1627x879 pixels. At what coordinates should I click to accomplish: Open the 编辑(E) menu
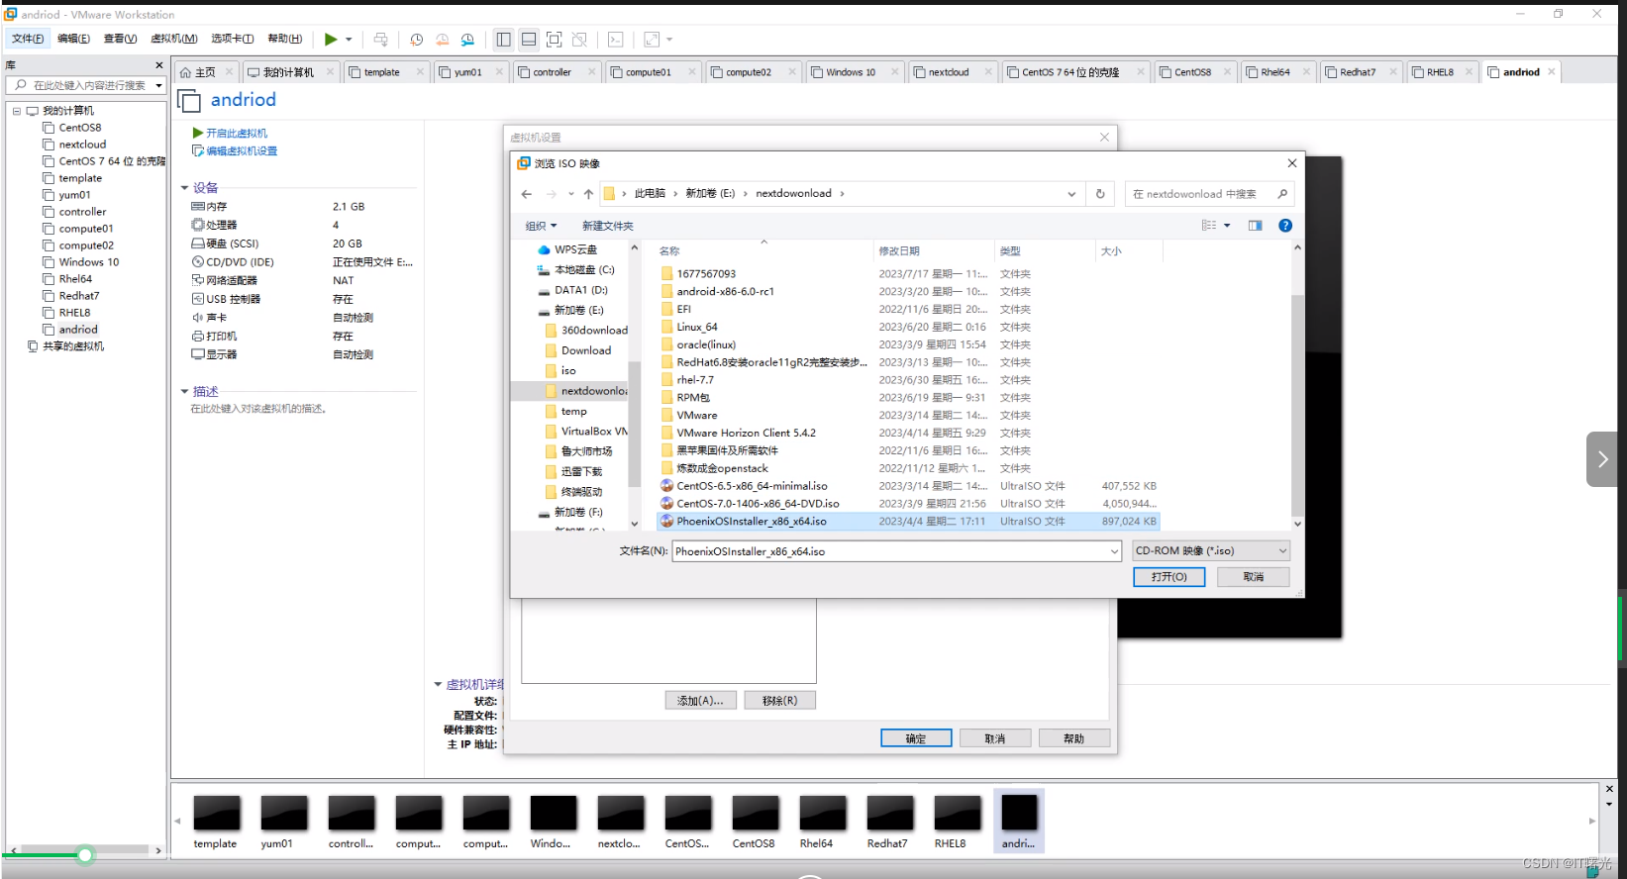73,39
